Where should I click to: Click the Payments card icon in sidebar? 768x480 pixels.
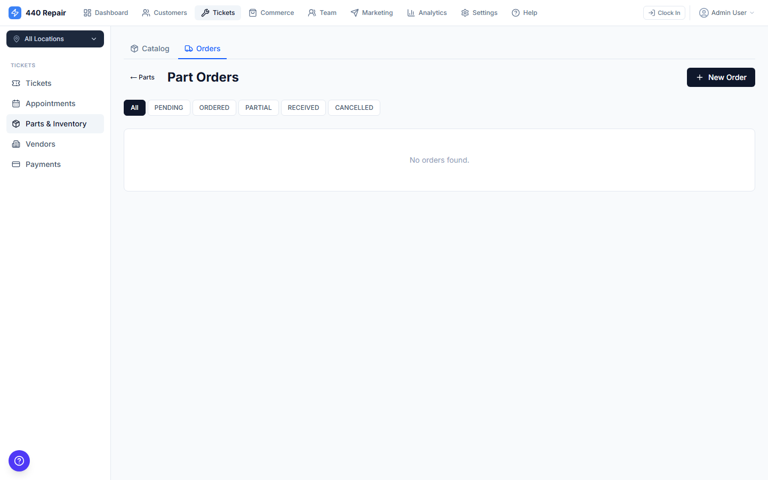16,164
